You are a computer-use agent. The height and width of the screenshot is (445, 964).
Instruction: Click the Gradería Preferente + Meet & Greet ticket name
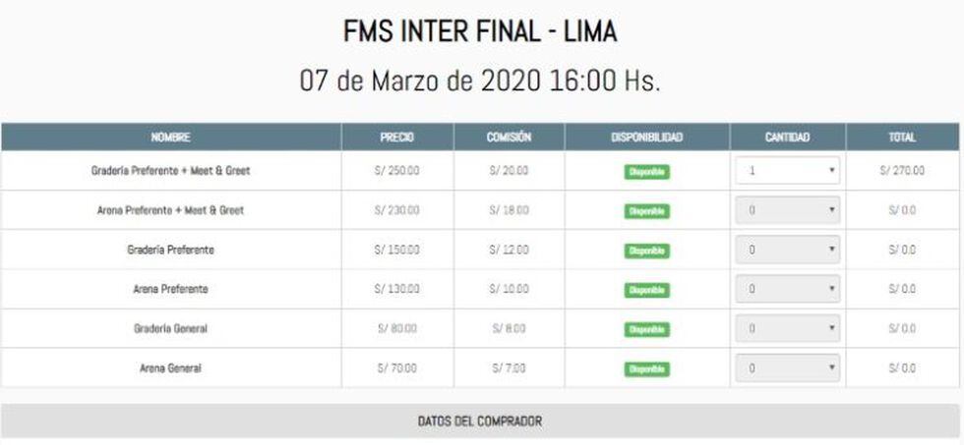click(x=170, y=171)
